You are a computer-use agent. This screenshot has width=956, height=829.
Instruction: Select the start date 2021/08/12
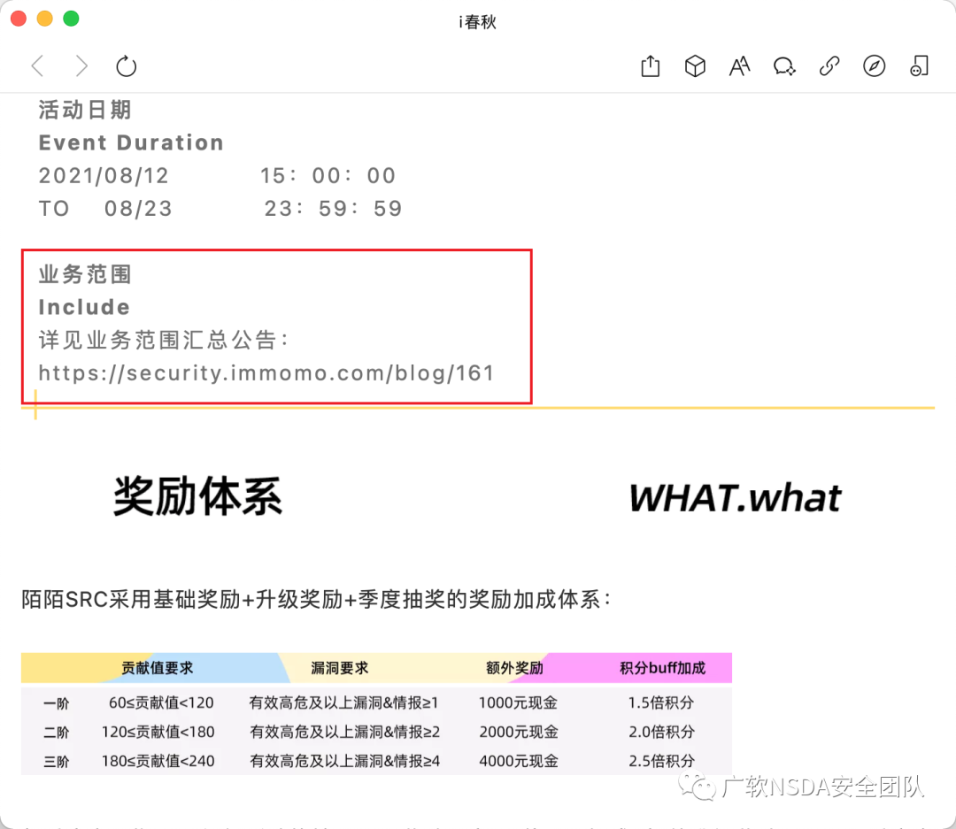point(104,175)
